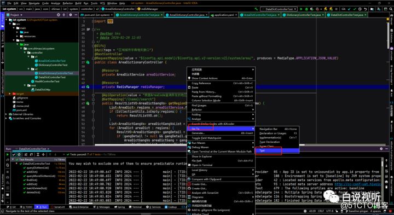This screenshot has height=215, width=394.
Task: Click locate target icon in Project panel
Action: 59,15
